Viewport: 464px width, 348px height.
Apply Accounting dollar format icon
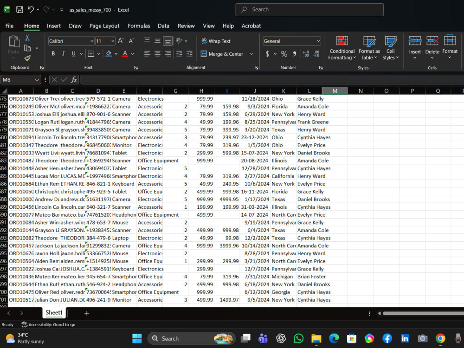pyautogui.click(x=268, y=54)
